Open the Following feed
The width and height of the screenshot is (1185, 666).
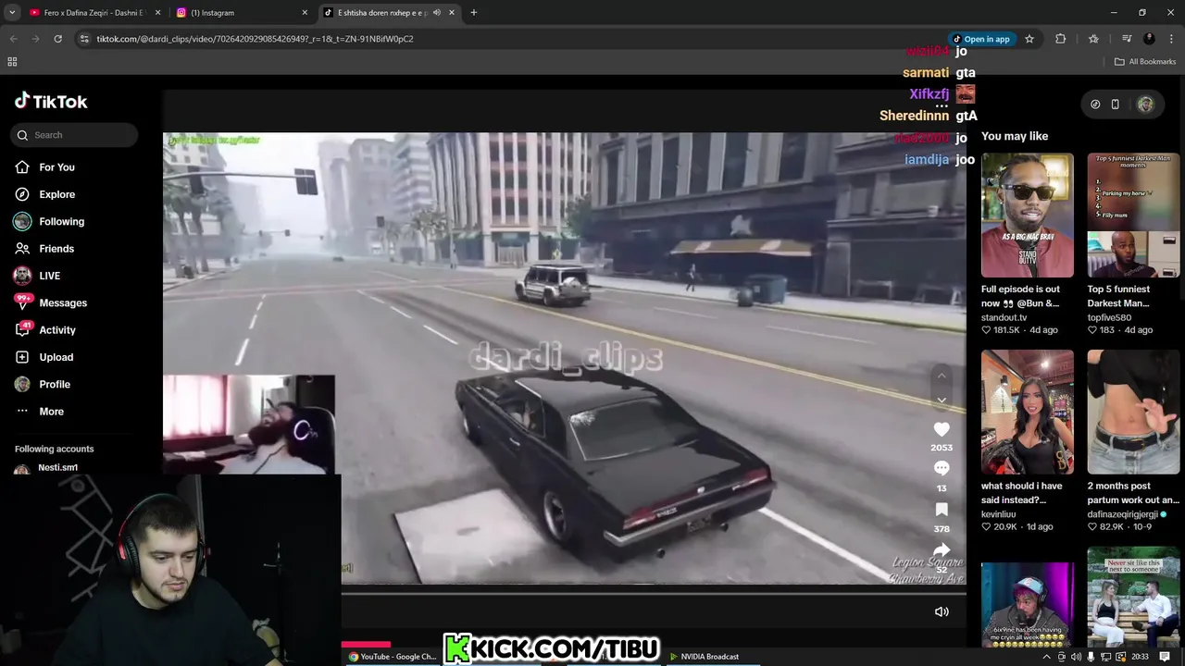tap(49, 221)
